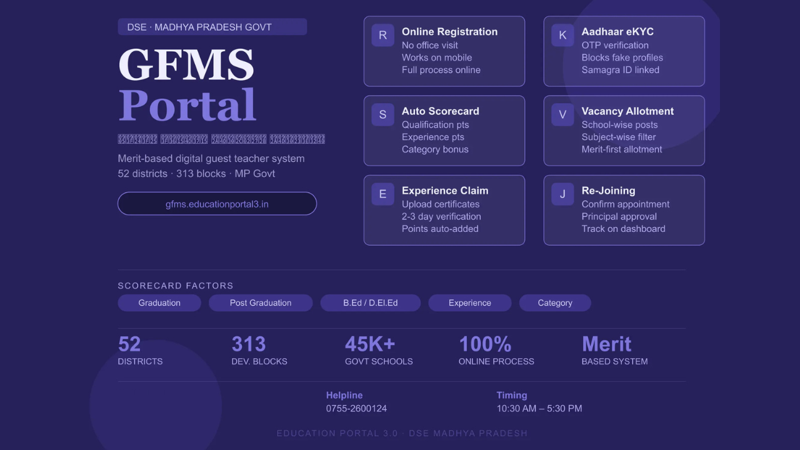Select the Category factor pill
Image resolution: width=800 pixels, height=450 pixels.
[x=555, y=303]
